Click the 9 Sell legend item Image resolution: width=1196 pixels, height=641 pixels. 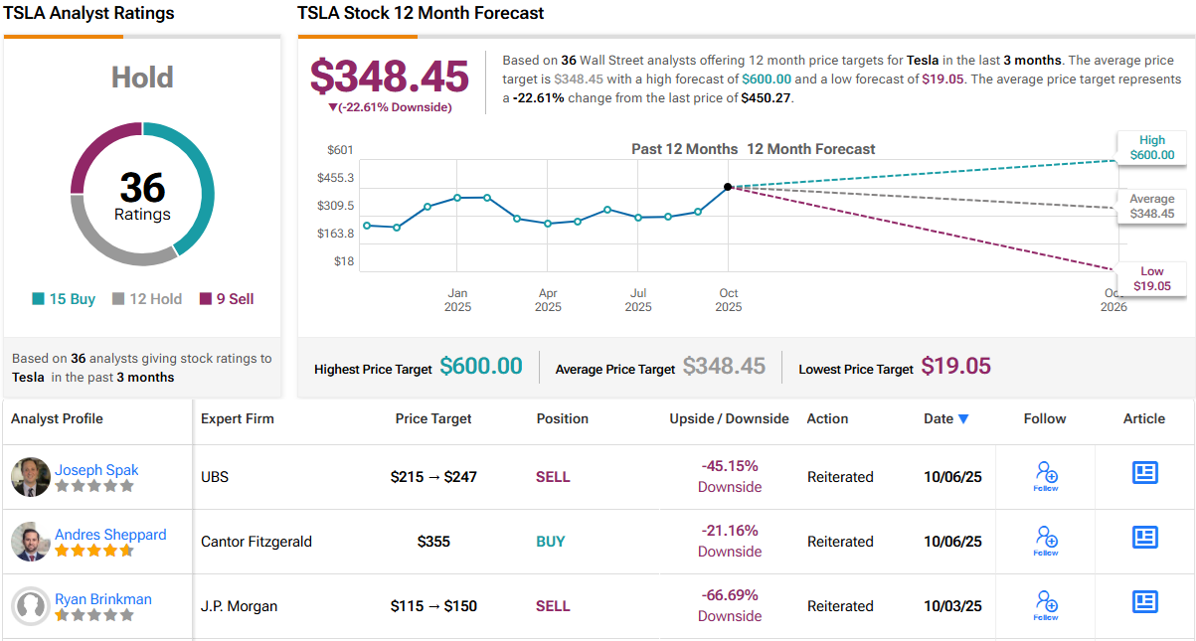[x=227, y=299]
